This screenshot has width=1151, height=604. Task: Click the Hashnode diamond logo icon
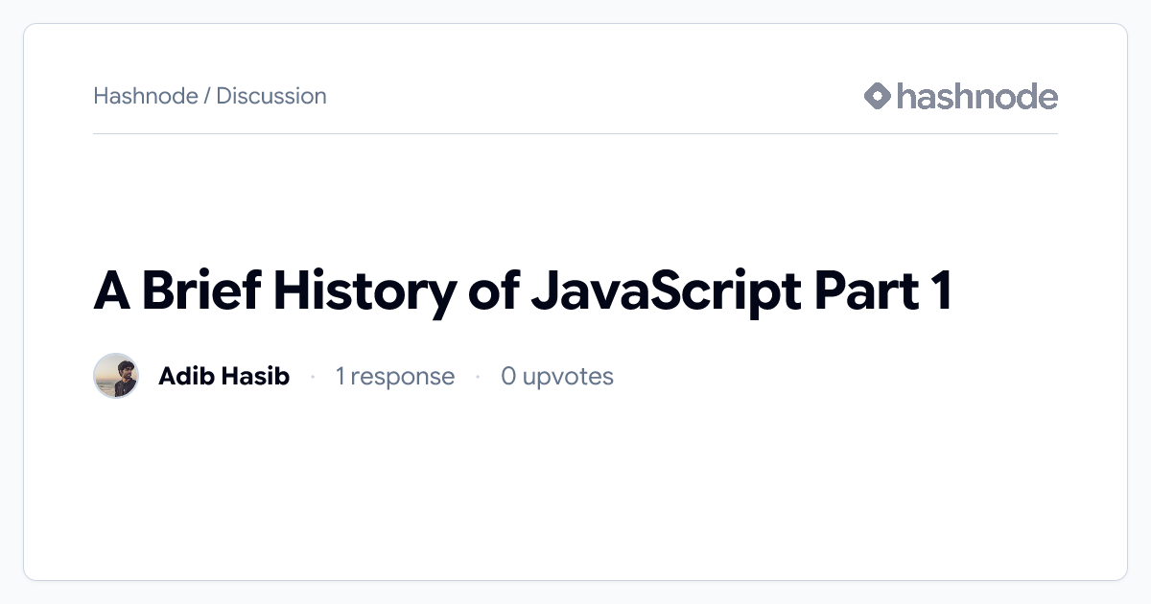(x=876, y=95)
